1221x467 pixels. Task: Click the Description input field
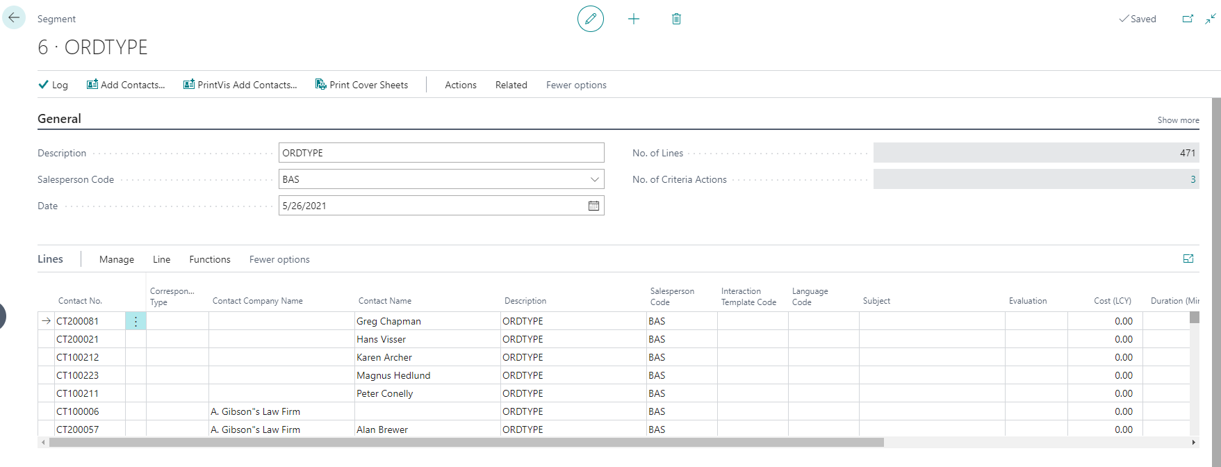(x=441, y=153)
